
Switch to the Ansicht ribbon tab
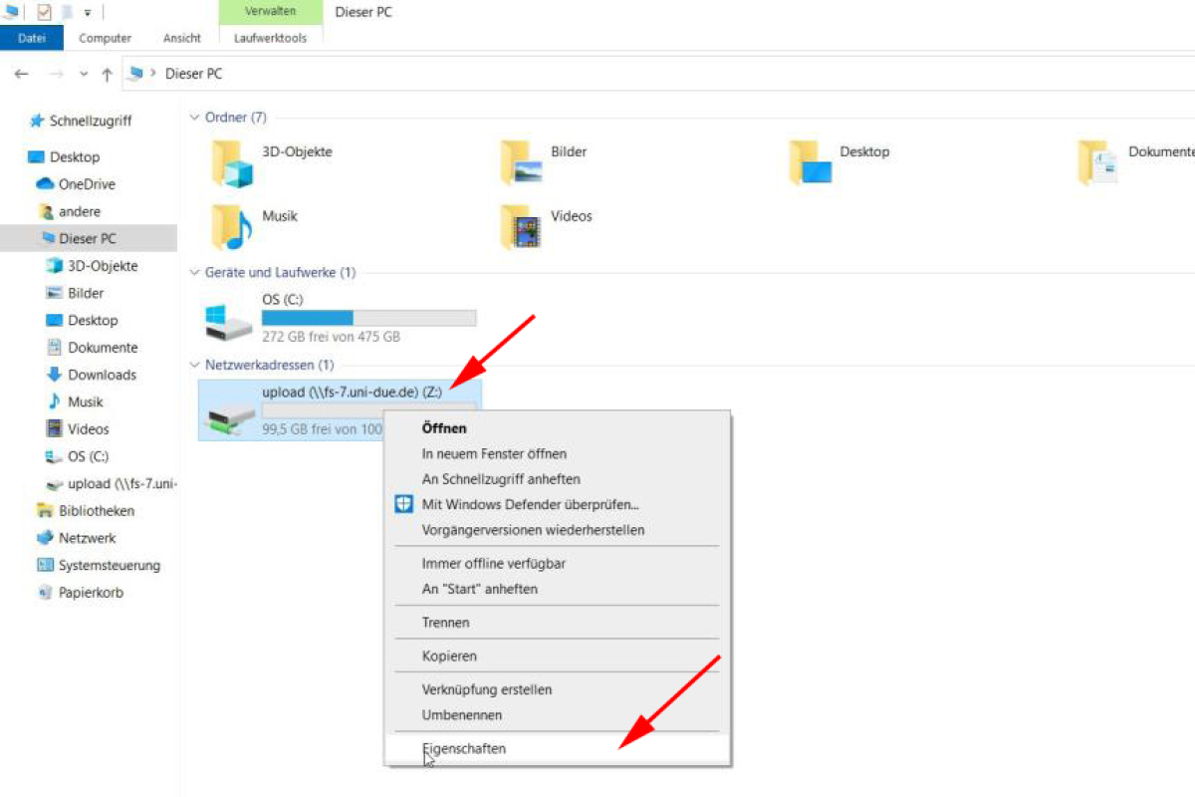click(182, 38)
